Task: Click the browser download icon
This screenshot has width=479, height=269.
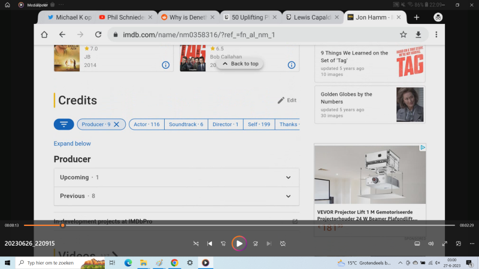Action: click(x=418, y=35)
